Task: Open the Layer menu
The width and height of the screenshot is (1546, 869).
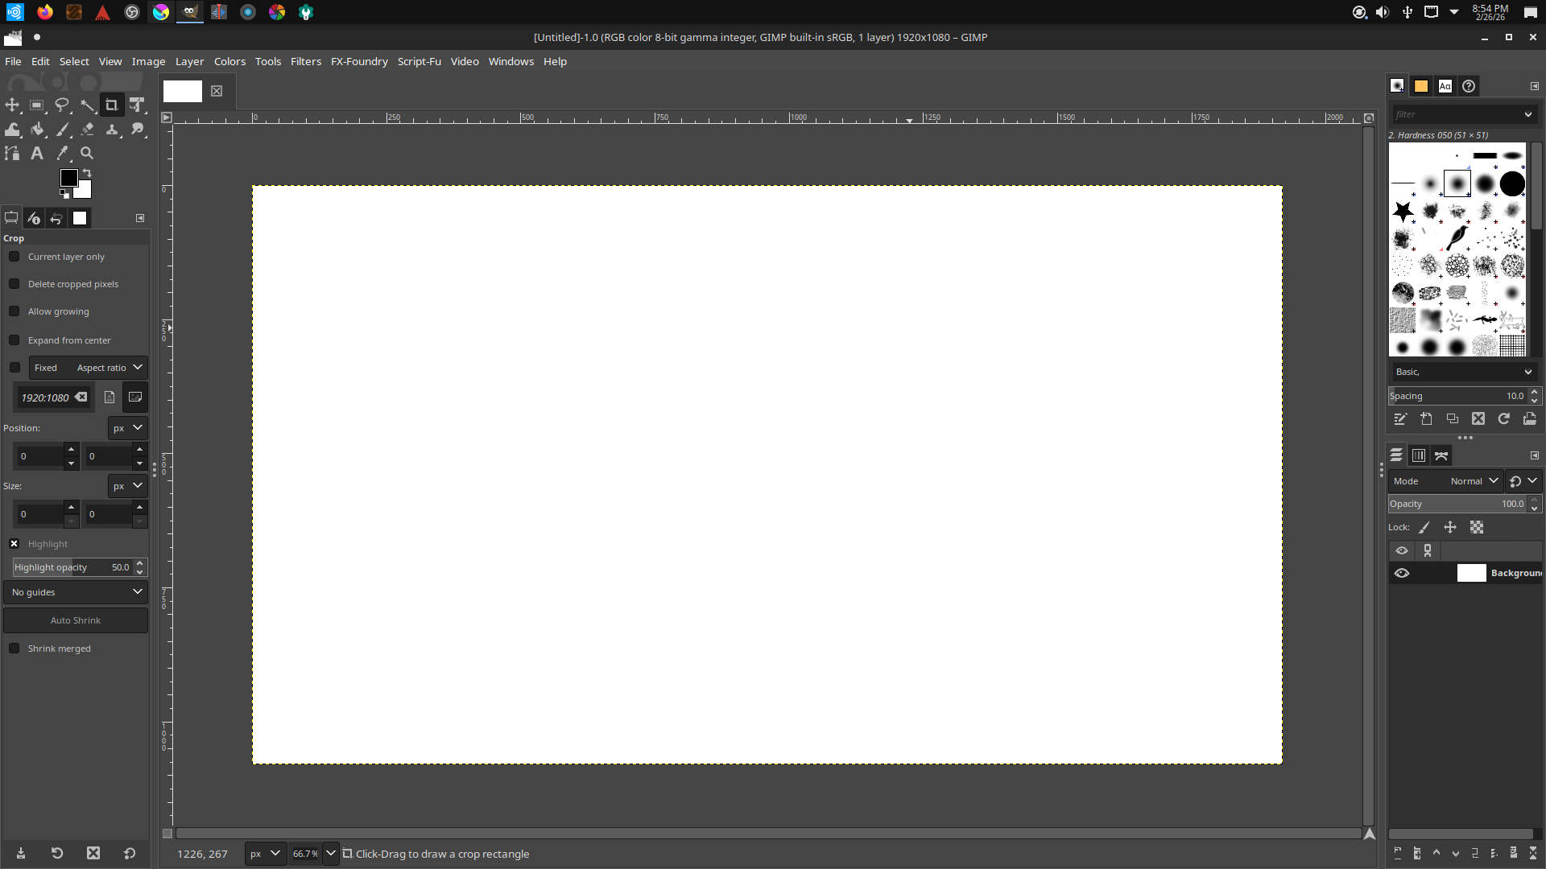Action: point(189,61)
